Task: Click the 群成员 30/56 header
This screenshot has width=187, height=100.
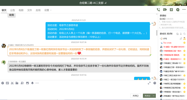Action: pos(166,34)
